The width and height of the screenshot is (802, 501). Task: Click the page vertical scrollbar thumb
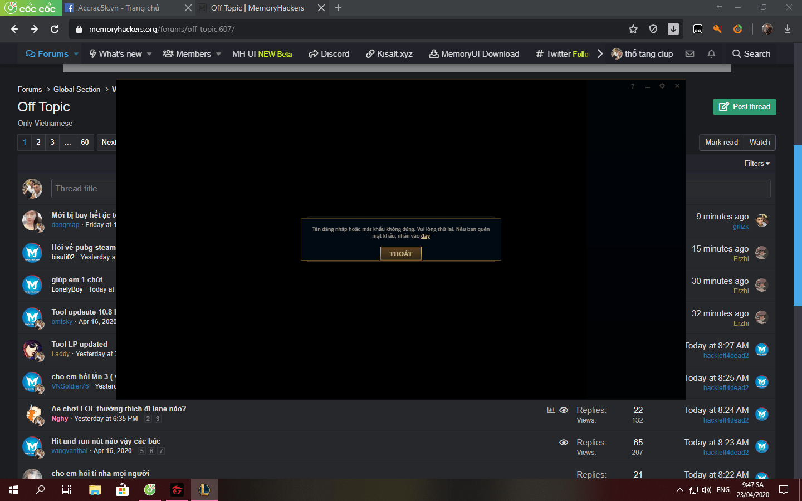[798, 225]
